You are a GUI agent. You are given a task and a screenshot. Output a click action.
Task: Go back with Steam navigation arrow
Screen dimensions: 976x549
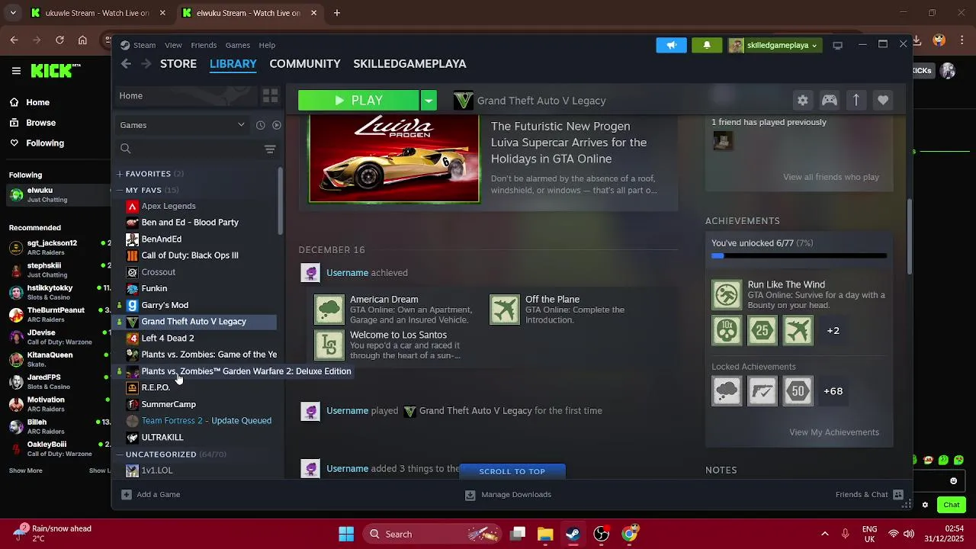127,64
